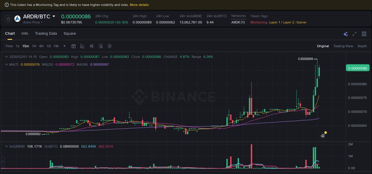Open the More details link
372x174 pixels.
139,5
